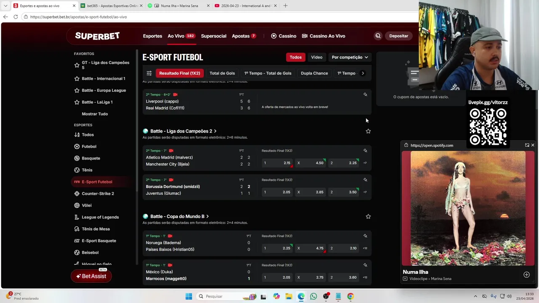Favorite Battle - Copa do Mundo B star

point(368,216)
